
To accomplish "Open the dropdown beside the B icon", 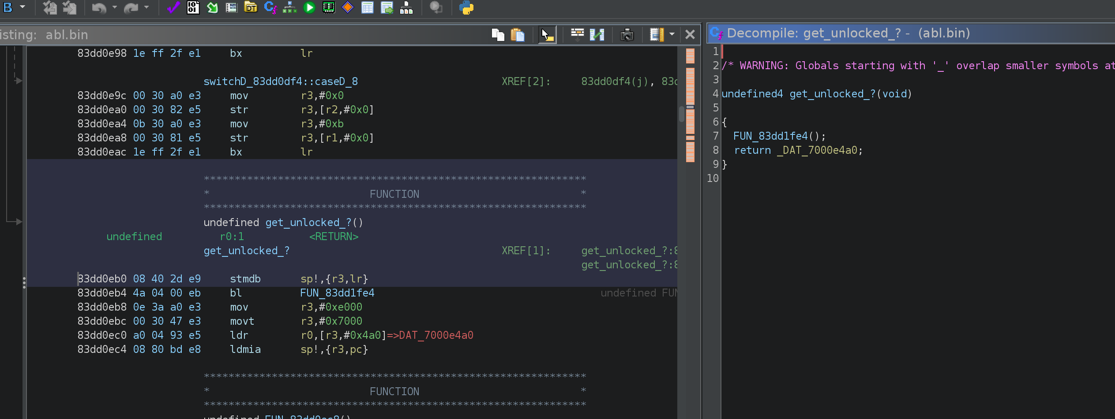I will tap(23, 7).
